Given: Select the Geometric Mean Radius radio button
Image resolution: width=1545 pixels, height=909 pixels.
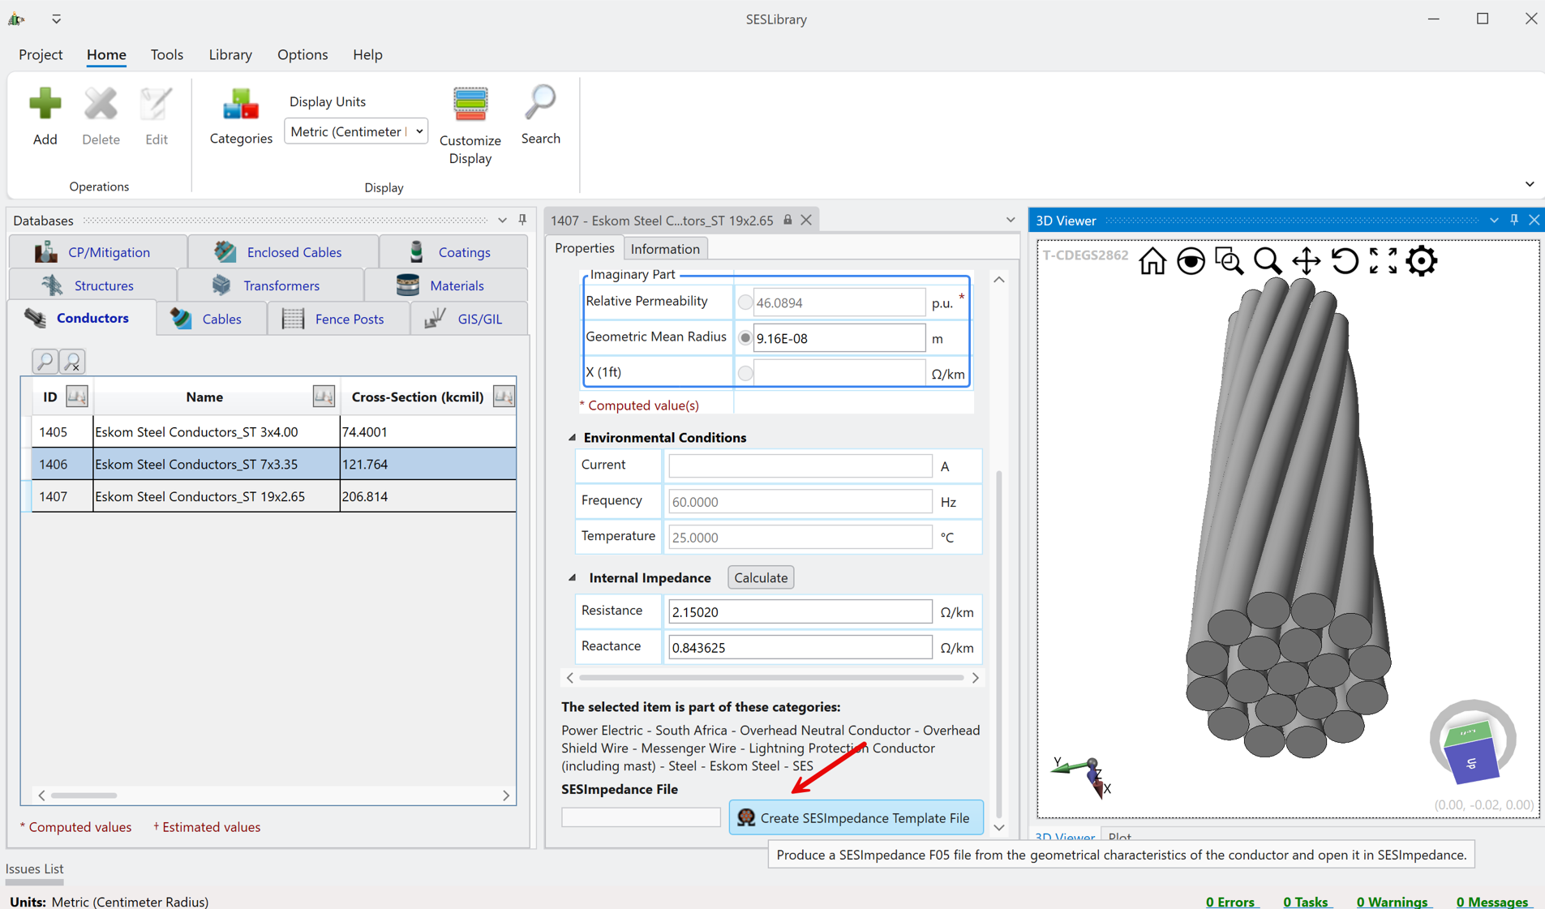Looking at the screenshot, I should click(745, 338).
